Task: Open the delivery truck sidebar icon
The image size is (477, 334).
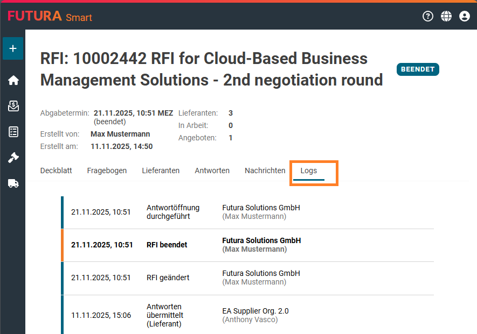Action: [x=13, y=183]
